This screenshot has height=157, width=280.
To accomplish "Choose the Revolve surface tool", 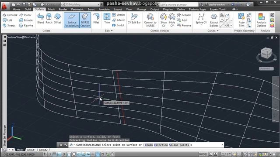I will pyautogui.click(x=26, y=25).
